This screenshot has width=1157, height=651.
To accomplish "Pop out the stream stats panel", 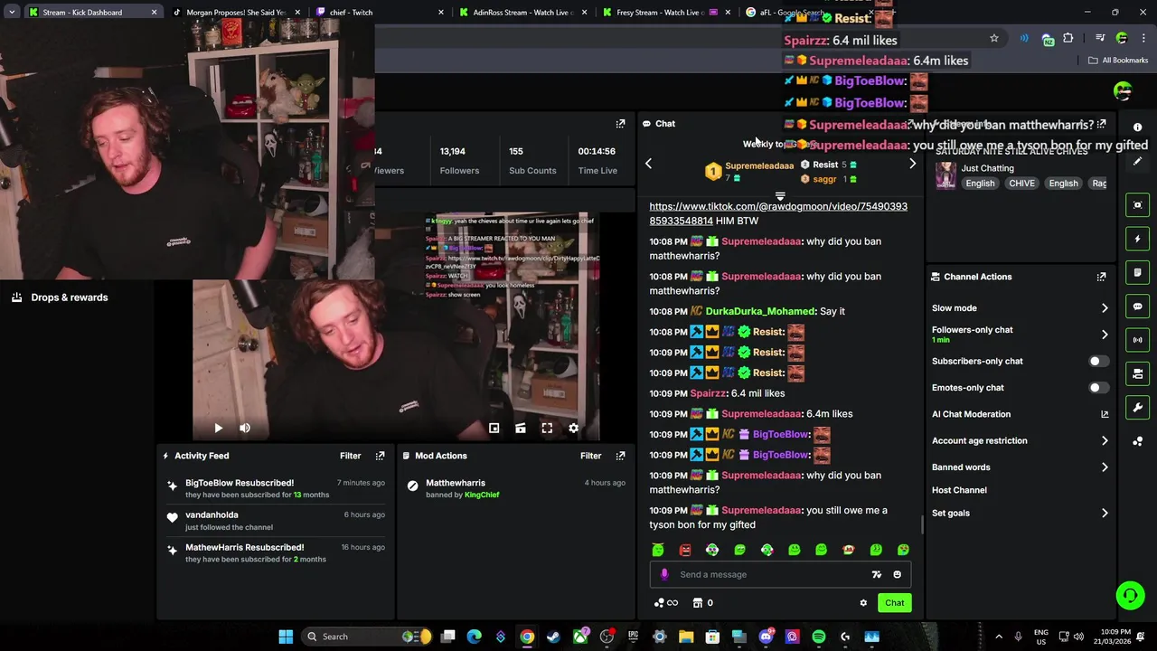I will pos(620,124).
